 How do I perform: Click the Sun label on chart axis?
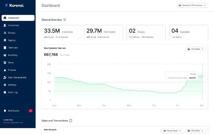pos(54,105)
